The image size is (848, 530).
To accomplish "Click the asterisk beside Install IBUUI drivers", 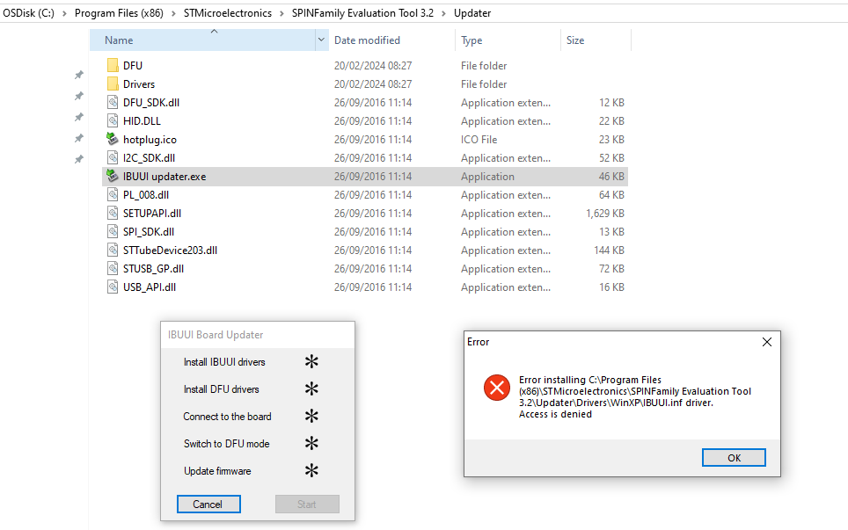I will pos(311,361).
